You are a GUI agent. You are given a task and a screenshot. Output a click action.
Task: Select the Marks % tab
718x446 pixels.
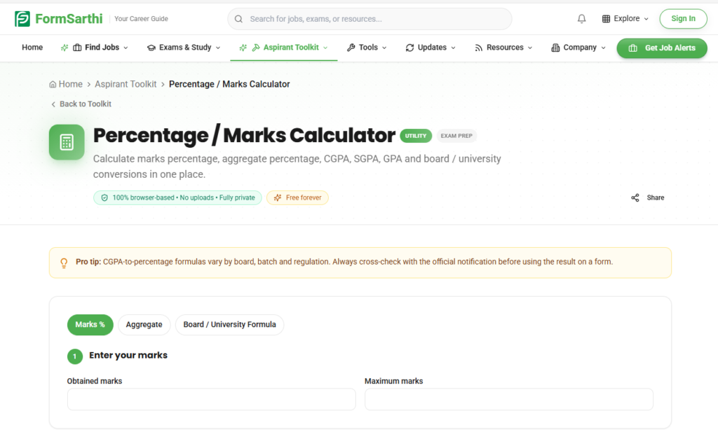[90, 325]
